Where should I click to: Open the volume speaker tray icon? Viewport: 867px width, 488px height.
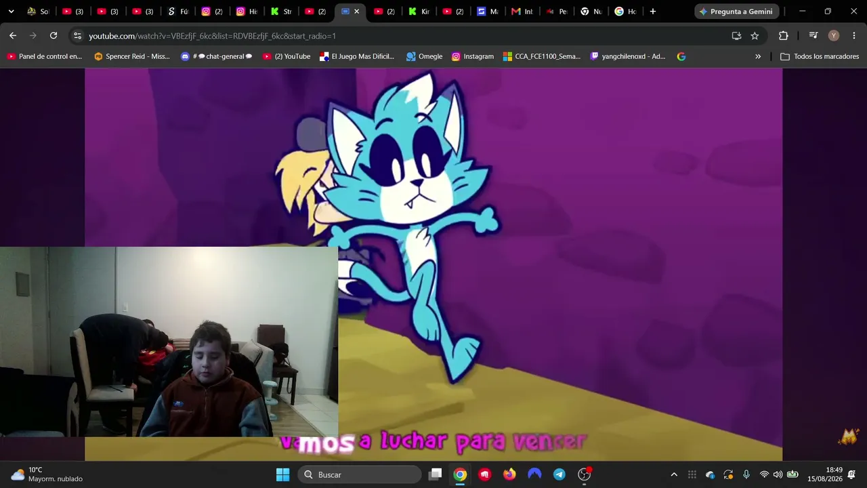click(778, 474)
